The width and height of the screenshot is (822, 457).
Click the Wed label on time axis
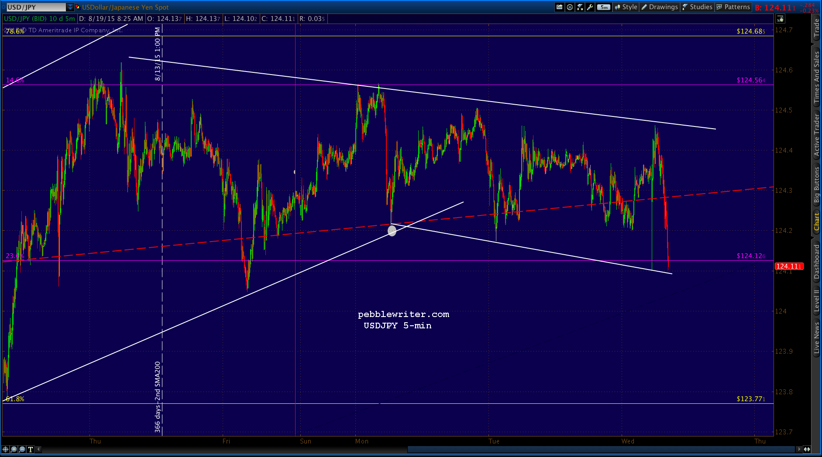(628, 441)
